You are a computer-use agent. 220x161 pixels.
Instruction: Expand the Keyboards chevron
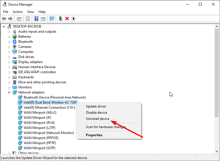(x=9, y=77)
